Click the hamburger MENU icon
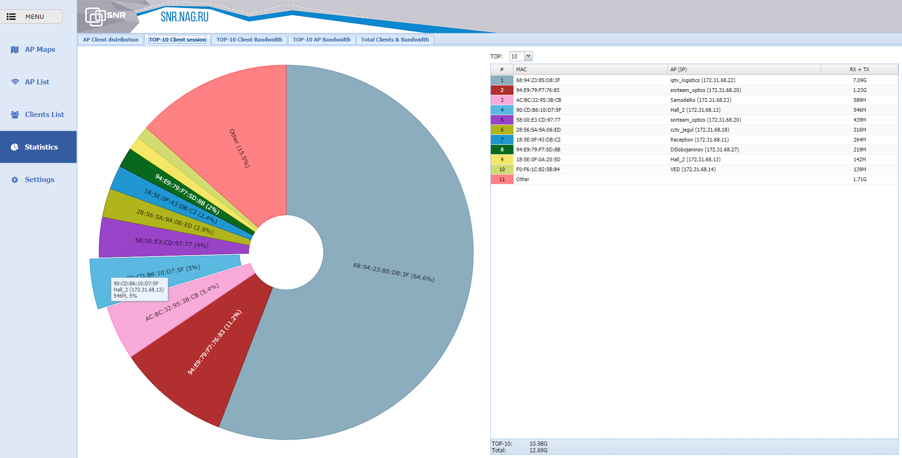This screenshot has width=902, height=458. [x=11, y=17]
